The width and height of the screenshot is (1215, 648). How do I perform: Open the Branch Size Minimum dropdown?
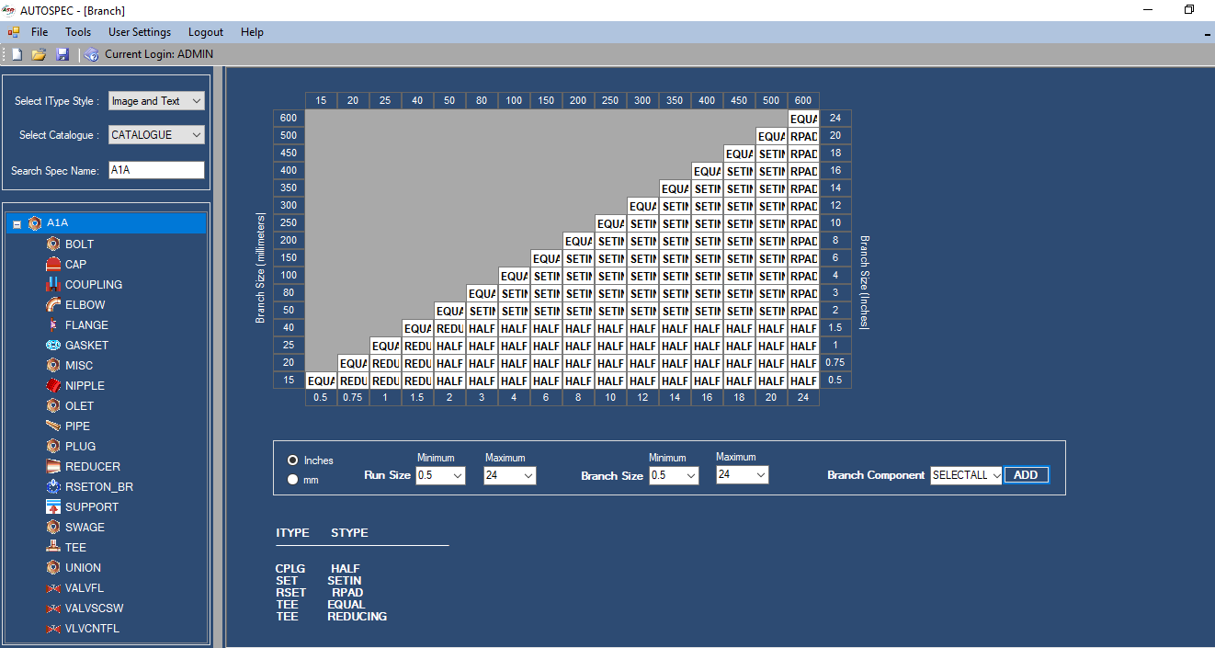pos(674,475)
